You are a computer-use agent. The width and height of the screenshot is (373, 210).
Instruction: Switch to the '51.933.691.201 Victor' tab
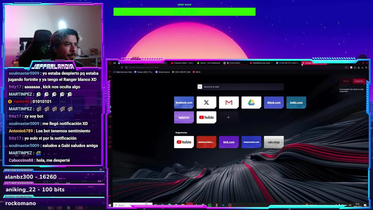coord(287,63)
